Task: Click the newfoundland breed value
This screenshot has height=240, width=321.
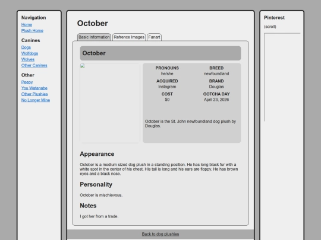Action: (216, 73)
